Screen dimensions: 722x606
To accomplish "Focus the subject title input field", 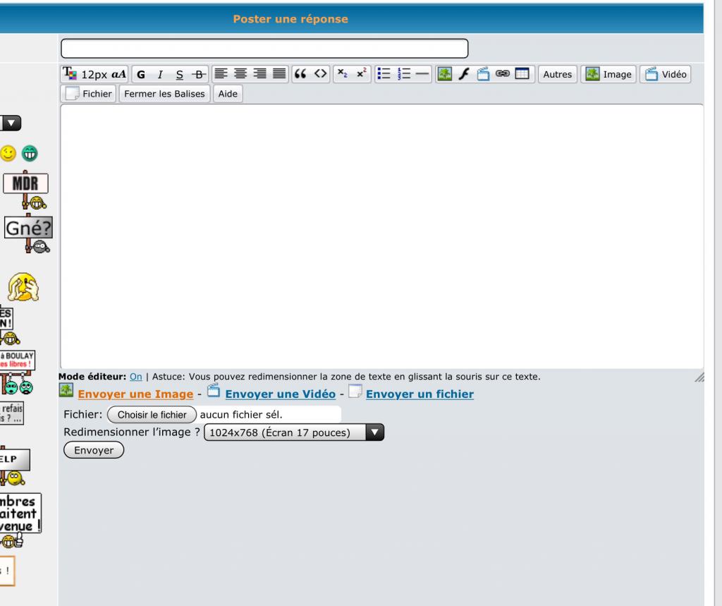I will pyautogui.click(x=264, y=49).
